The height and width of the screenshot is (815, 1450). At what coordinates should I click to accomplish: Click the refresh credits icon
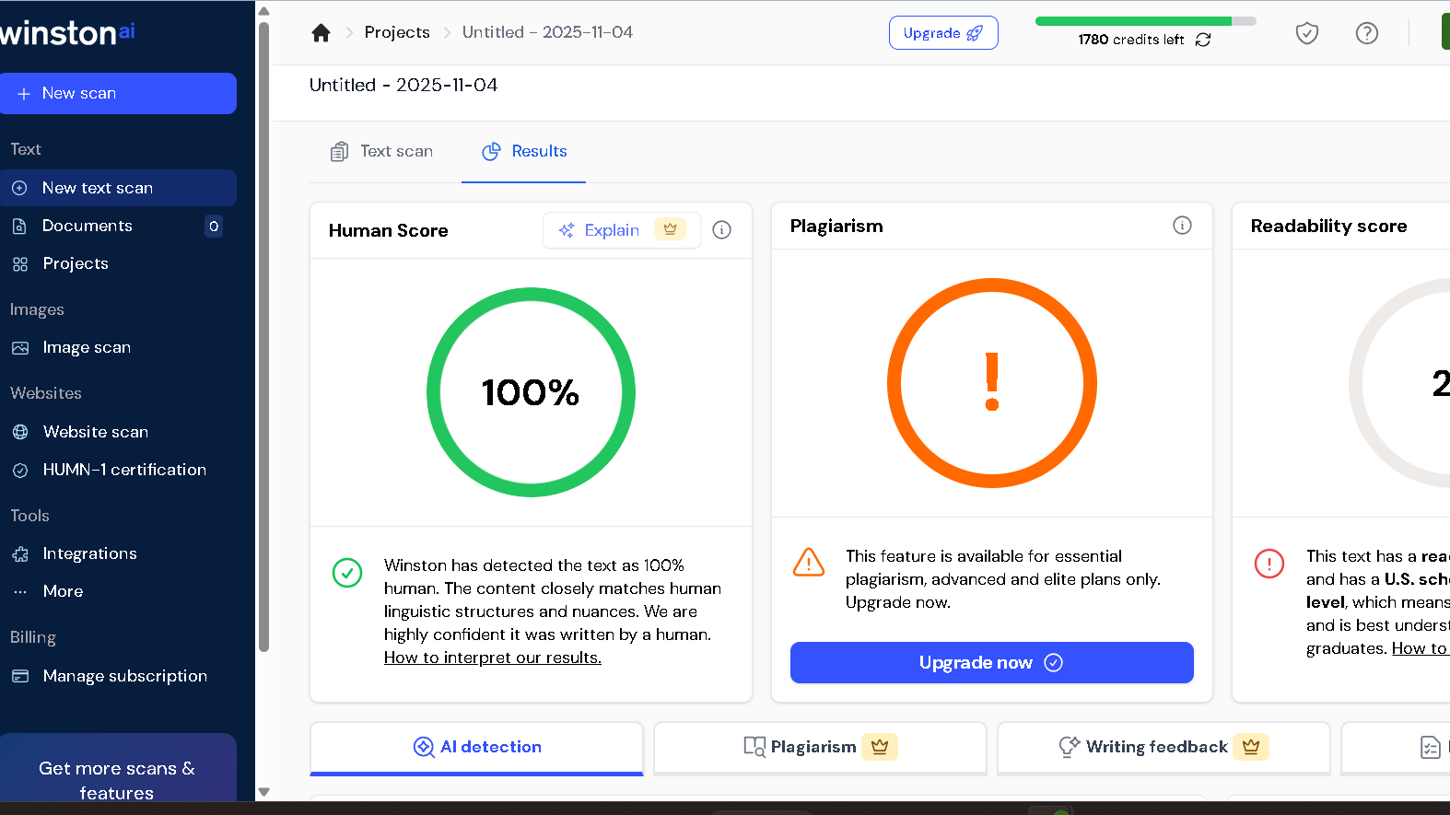coord(1203,40)
